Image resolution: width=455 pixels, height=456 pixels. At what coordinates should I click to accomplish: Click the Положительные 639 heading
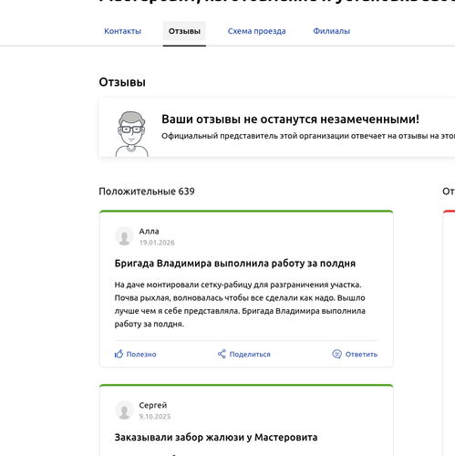pos(147,192)
